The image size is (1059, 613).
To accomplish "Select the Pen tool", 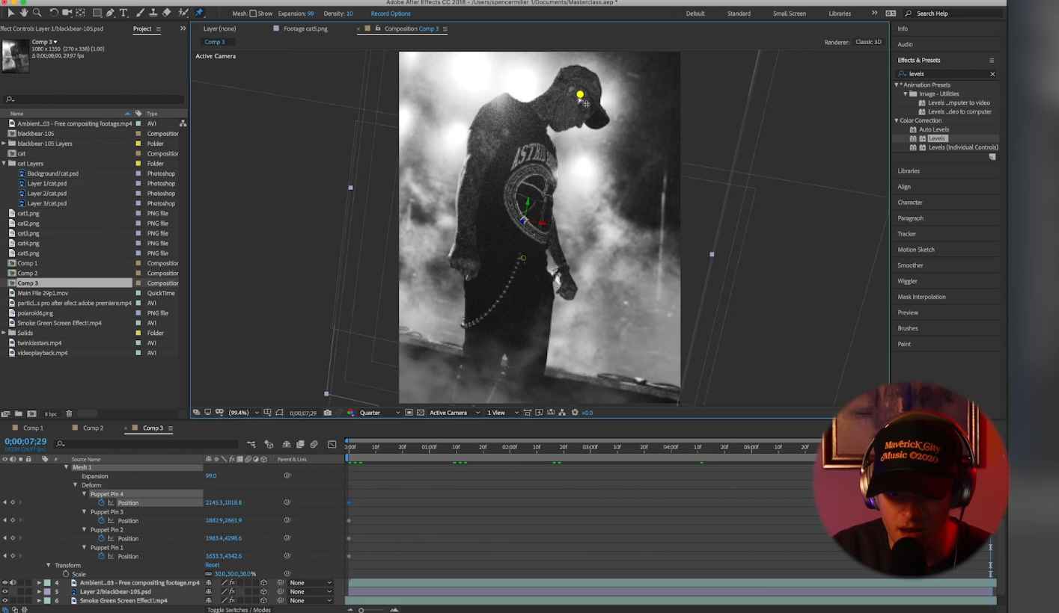I will point(110,13).
